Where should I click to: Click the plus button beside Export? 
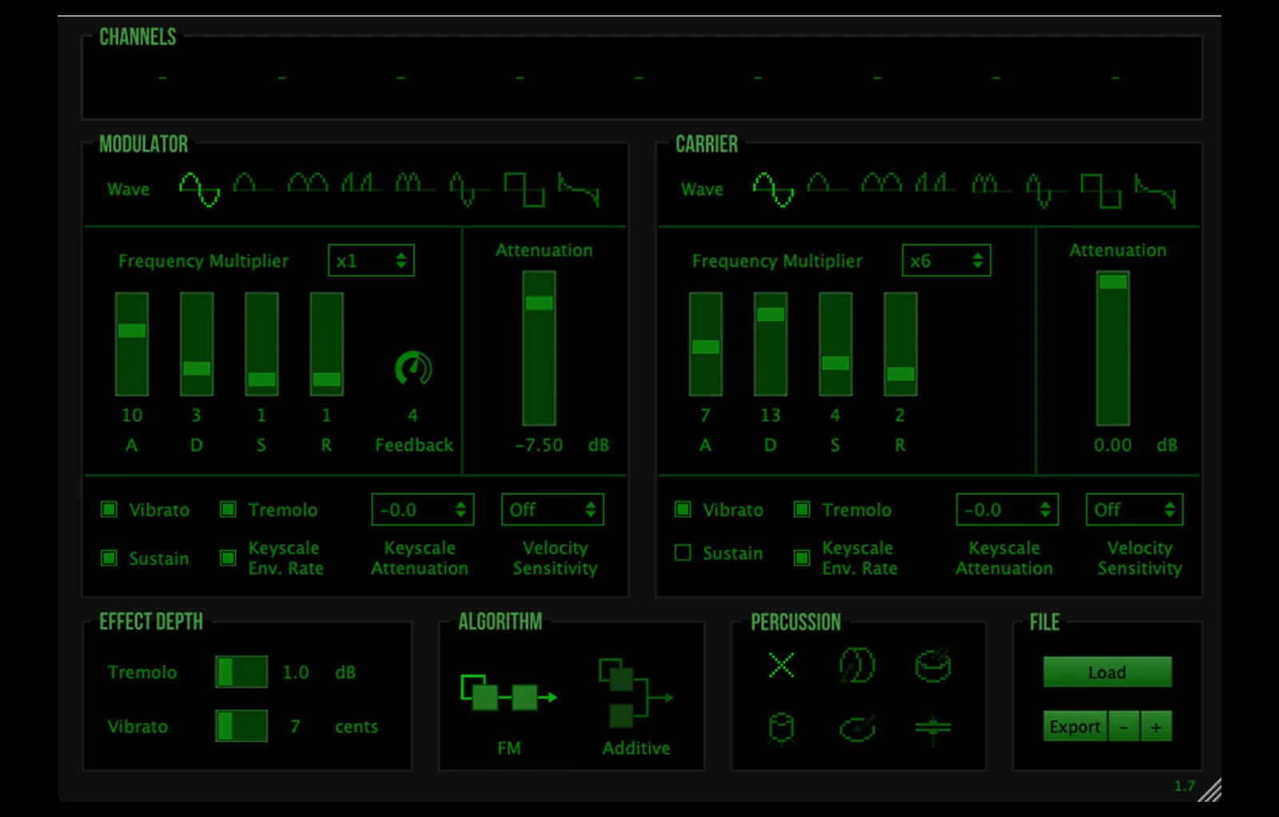point(1156,726)
